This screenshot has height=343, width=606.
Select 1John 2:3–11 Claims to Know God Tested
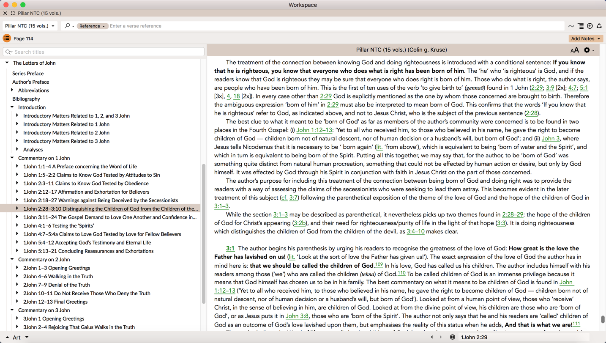[86, 184]
